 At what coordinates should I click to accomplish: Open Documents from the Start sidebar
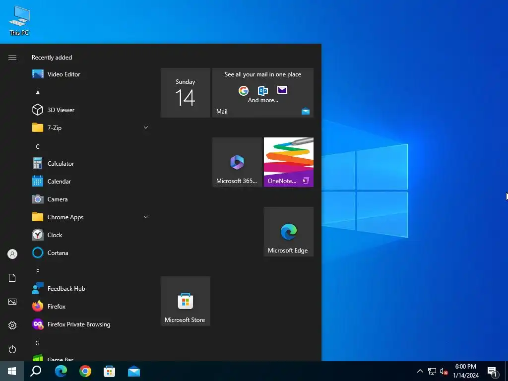point(12,278)
